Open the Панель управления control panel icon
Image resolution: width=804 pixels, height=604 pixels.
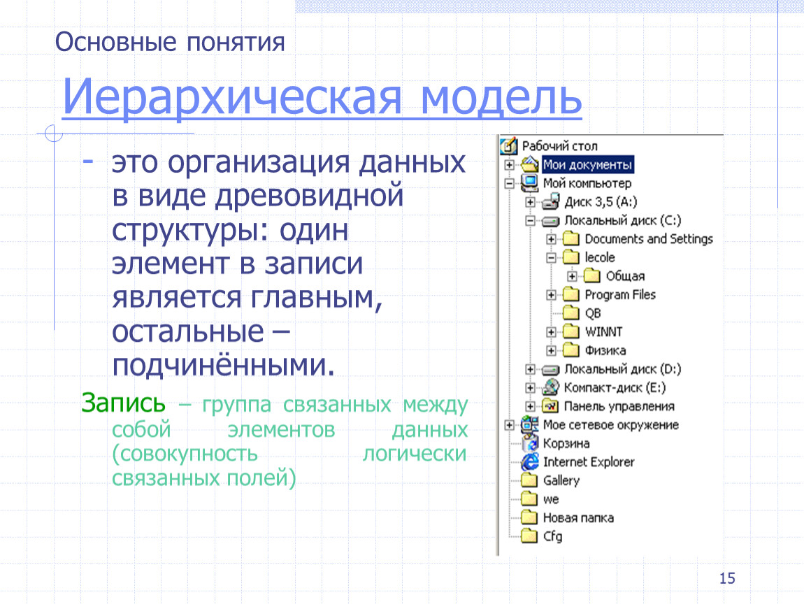tap(552, 406)
